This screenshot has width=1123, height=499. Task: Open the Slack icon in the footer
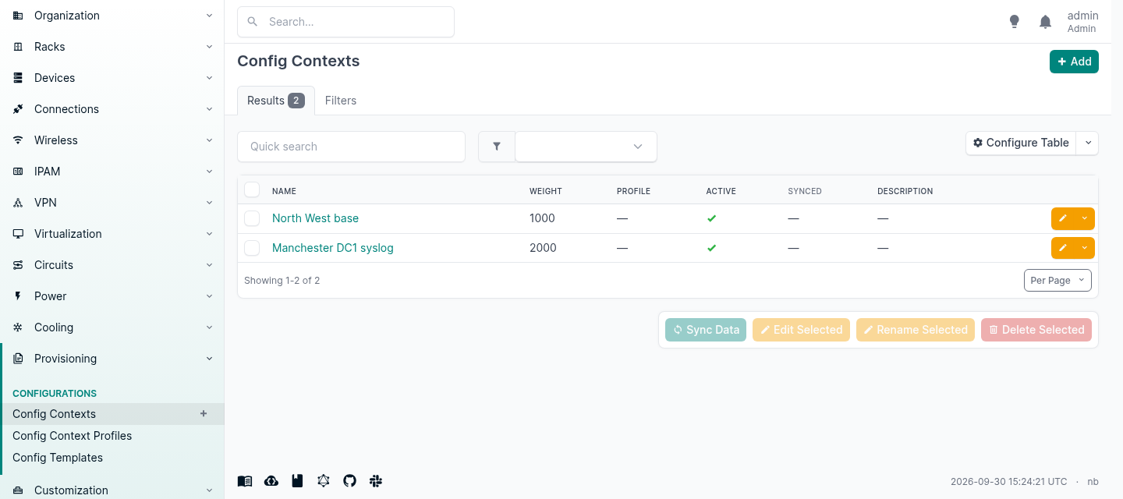(376, 481)
